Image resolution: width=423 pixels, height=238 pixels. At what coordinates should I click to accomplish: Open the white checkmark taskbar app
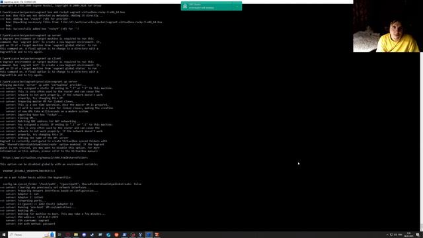(92, 235)
